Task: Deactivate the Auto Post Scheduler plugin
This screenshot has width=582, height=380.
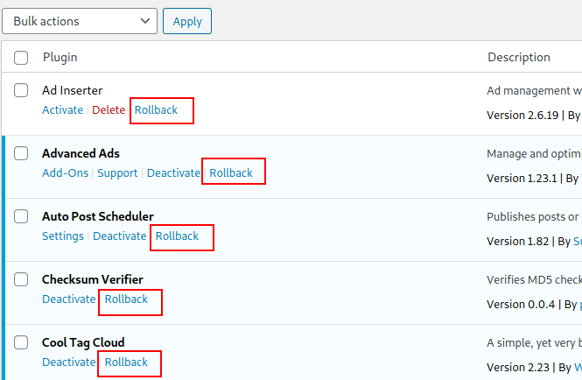Action: pyautogui.click(x=119, y=236)
